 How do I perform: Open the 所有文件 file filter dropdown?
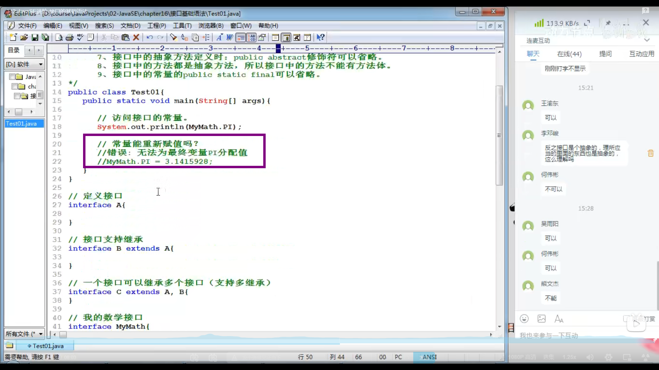[x=41, y=334]
